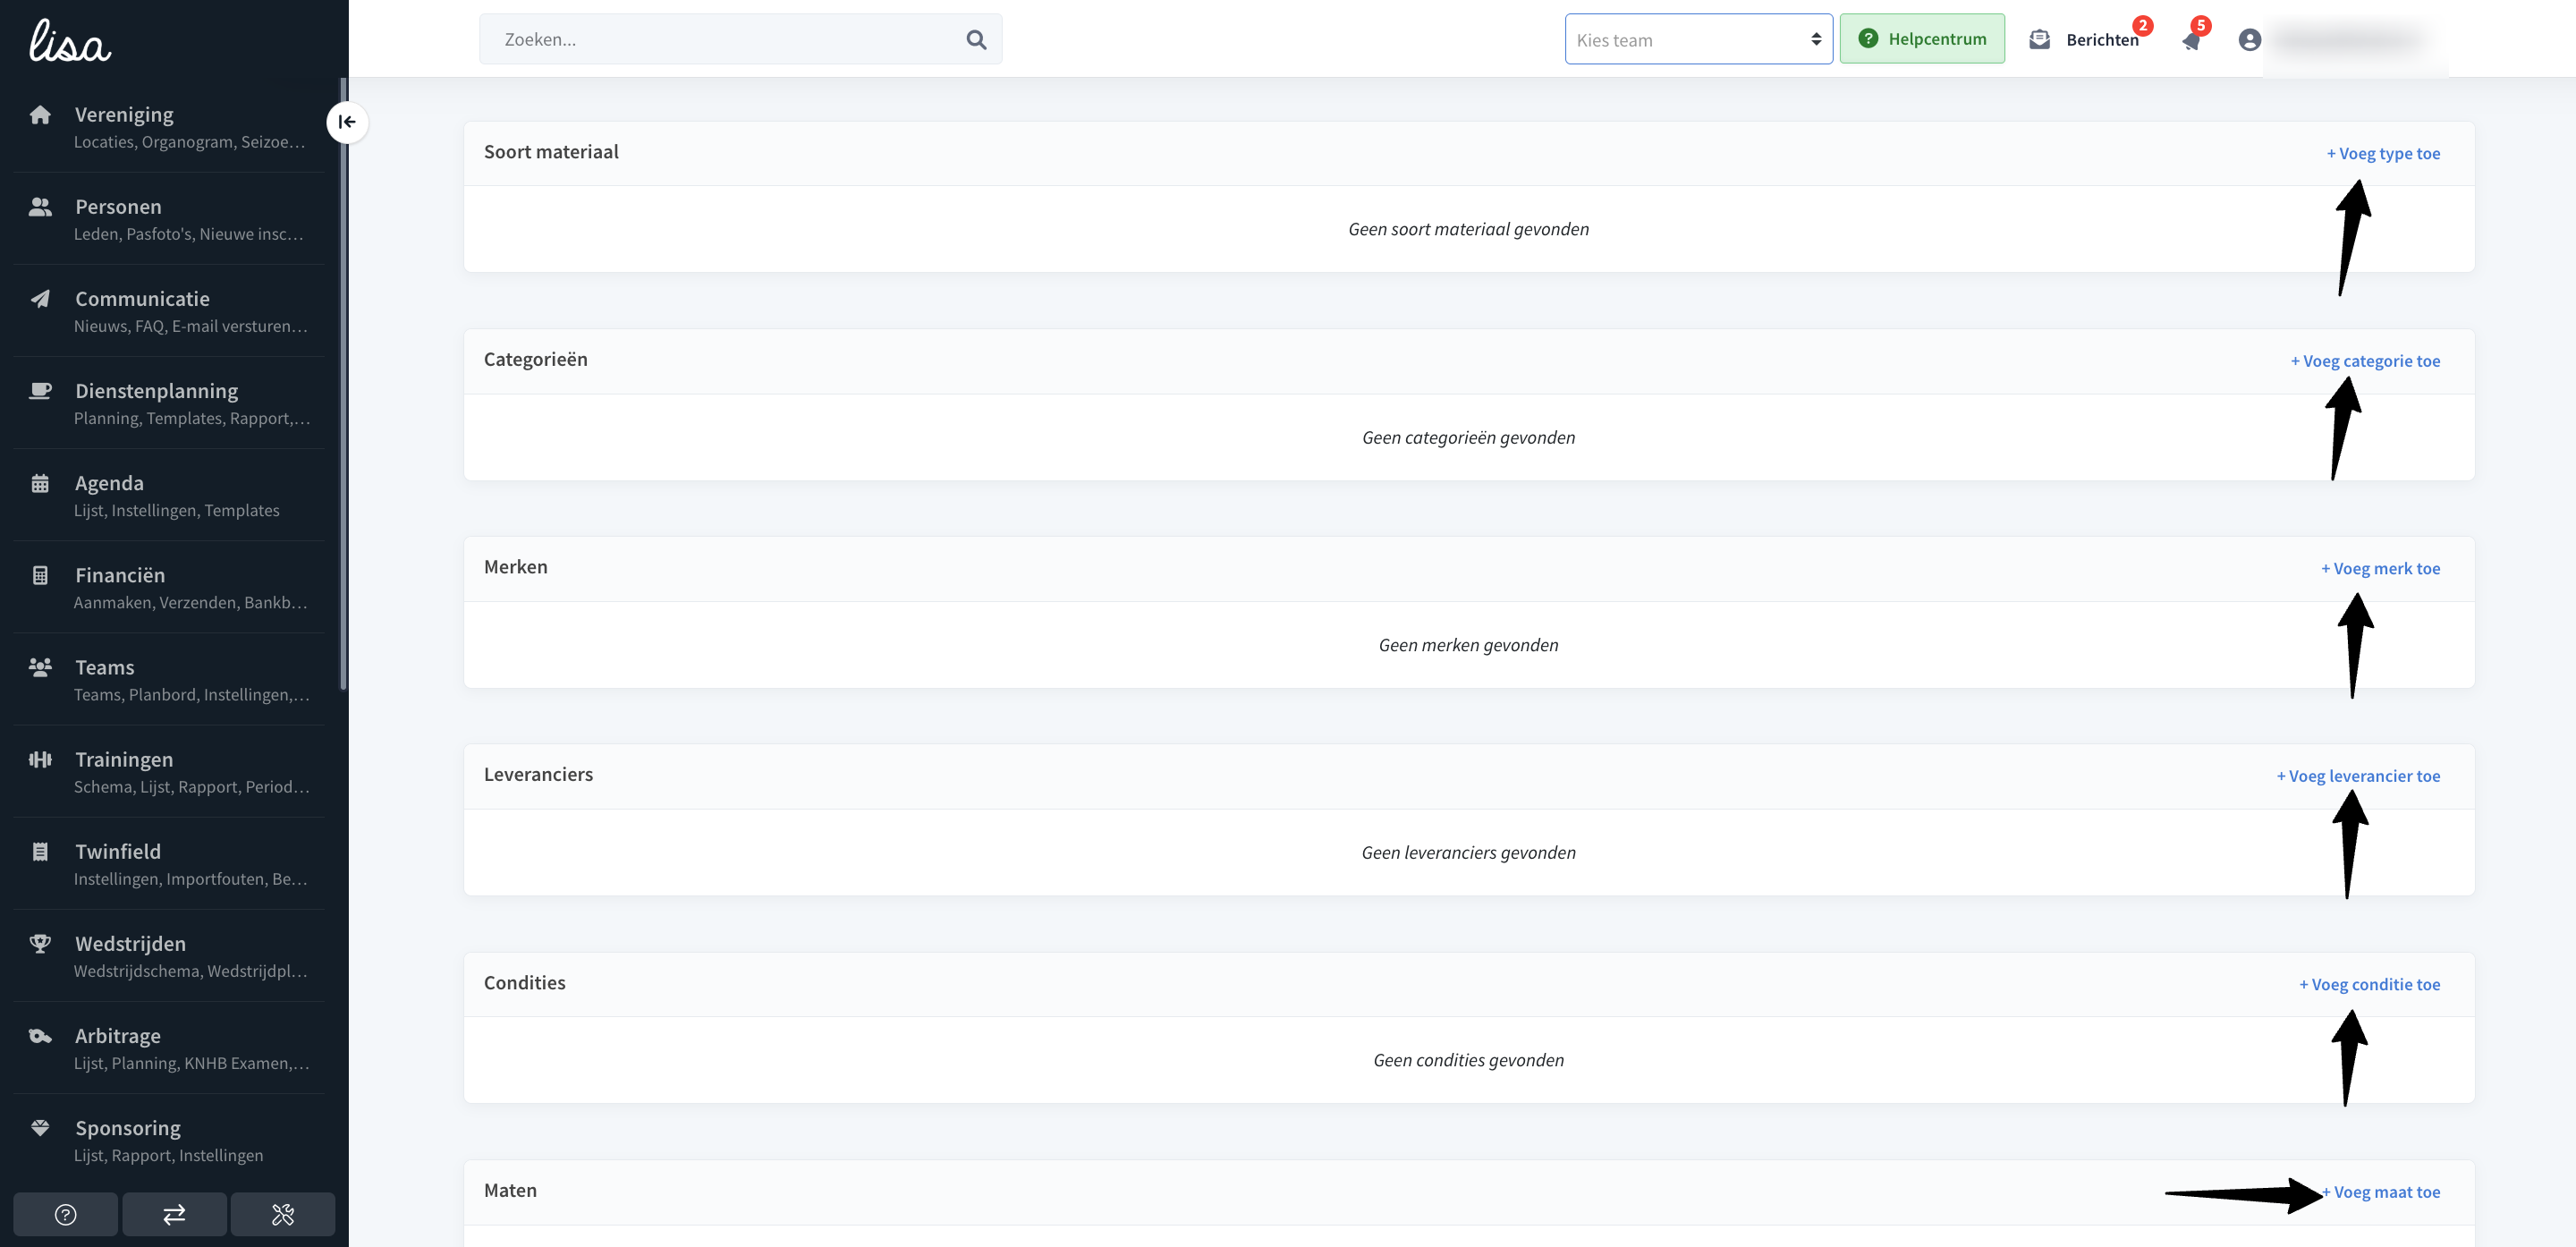
Task: Click the user account avatar icon
Action: (2250, 40)
